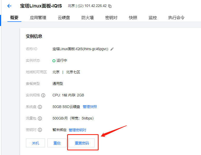Open the 管理密钥对 link

click(77, 130)
